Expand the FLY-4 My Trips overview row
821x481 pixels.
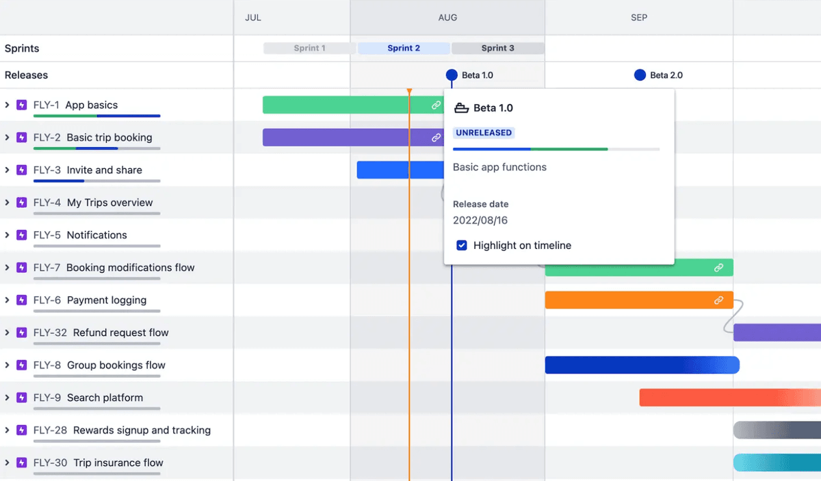click(x=7, y=203)
